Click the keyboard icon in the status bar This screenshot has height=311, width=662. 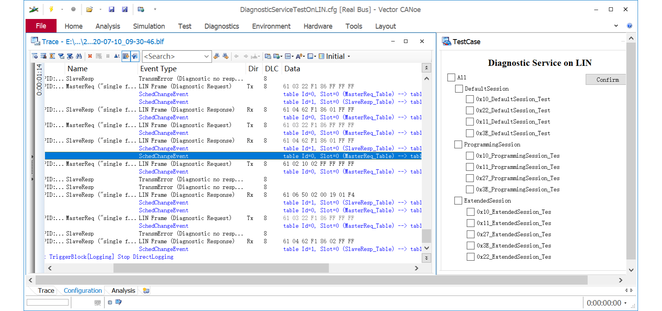(98, 302)
